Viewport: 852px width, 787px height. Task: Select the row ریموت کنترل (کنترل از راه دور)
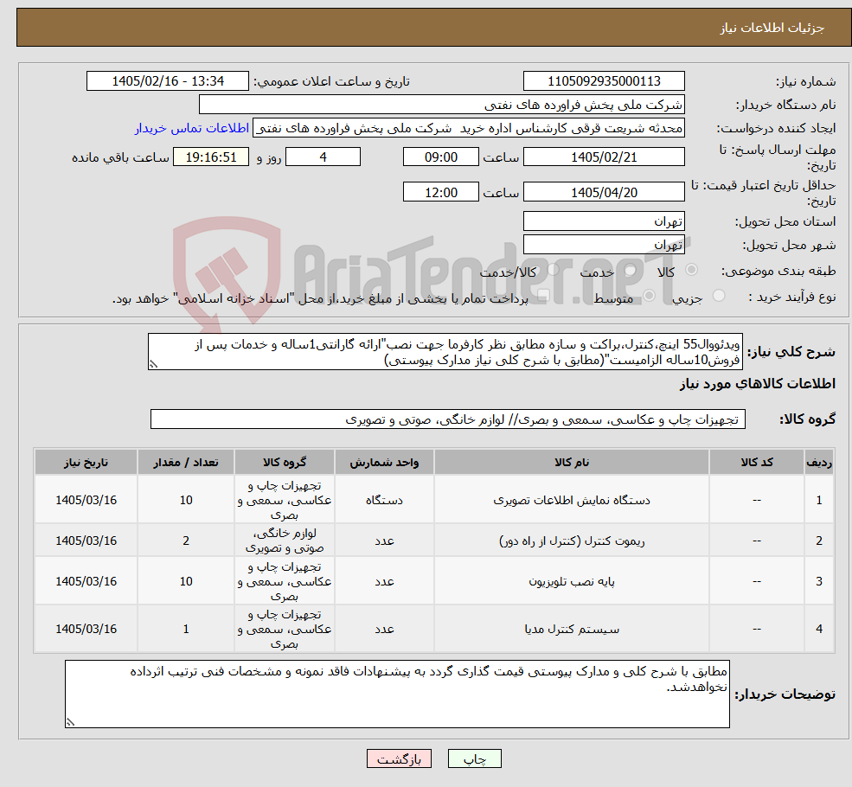click(434, 541)
